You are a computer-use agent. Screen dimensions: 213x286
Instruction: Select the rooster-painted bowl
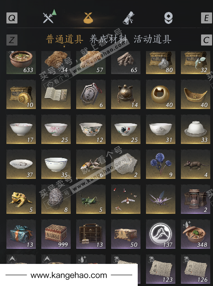click(x=126, y=129)
